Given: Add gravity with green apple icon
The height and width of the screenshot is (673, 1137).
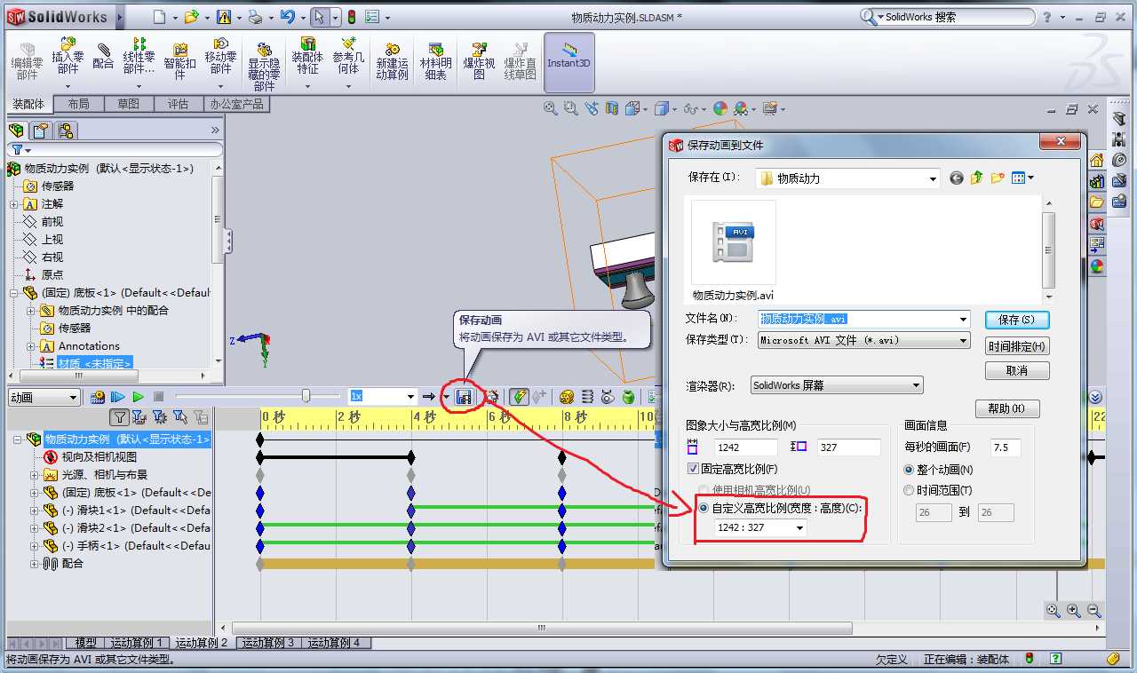Looking at the screenshot, I should point(628,397).
